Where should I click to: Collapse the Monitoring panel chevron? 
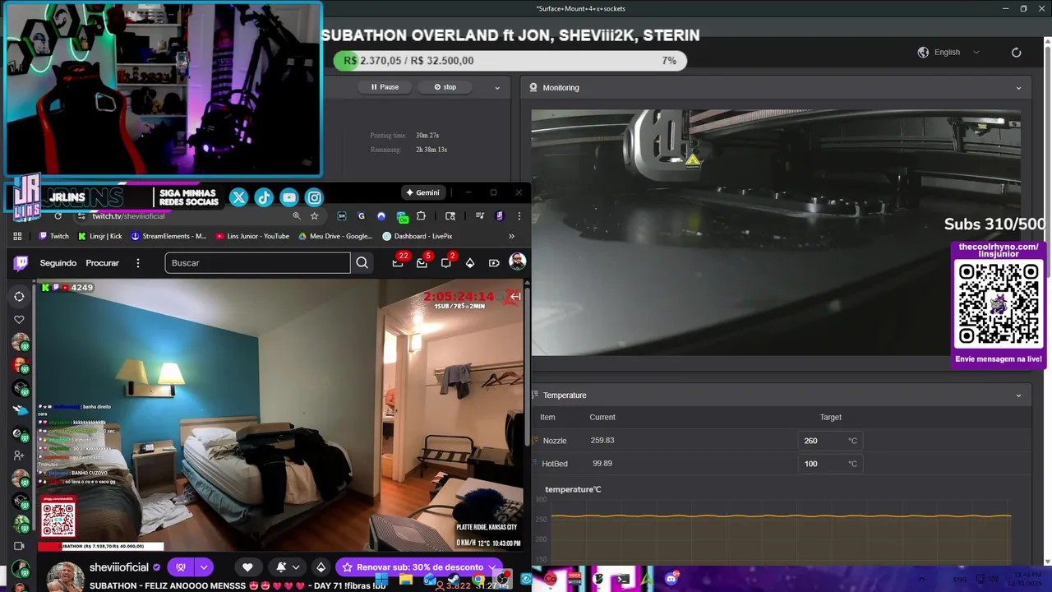pos(1019,88)
